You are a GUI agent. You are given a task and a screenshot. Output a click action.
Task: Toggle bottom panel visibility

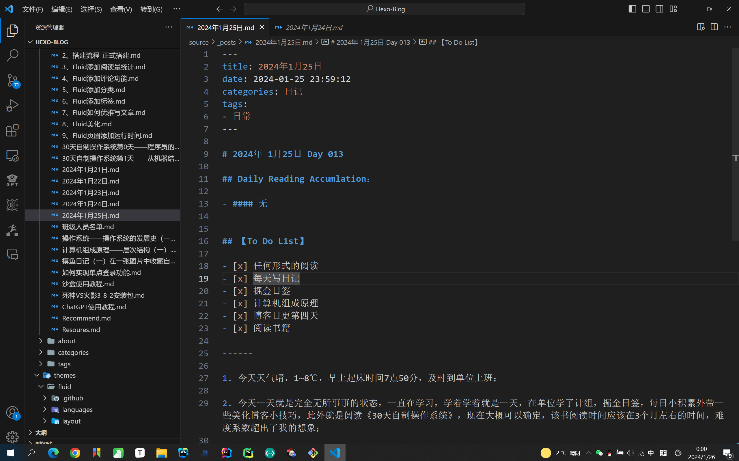pos(646,9)
